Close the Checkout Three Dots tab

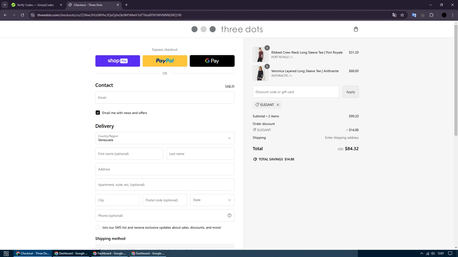coord(118,5)
